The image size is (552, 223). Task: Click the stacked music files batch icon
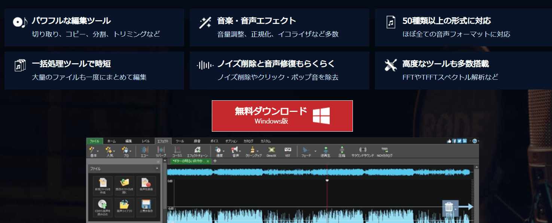click(x=20, y=65)
